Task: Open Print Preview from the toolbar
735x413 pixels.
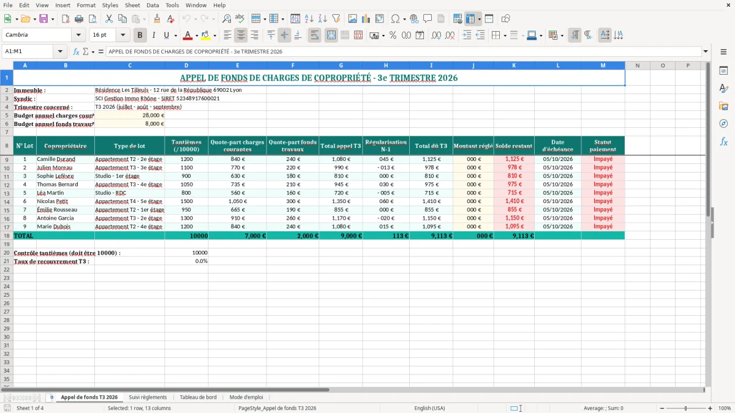Action: 92,19
